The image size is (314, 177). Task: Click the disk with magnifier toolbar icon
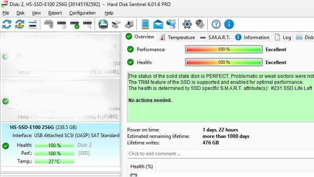click(87, 24)
